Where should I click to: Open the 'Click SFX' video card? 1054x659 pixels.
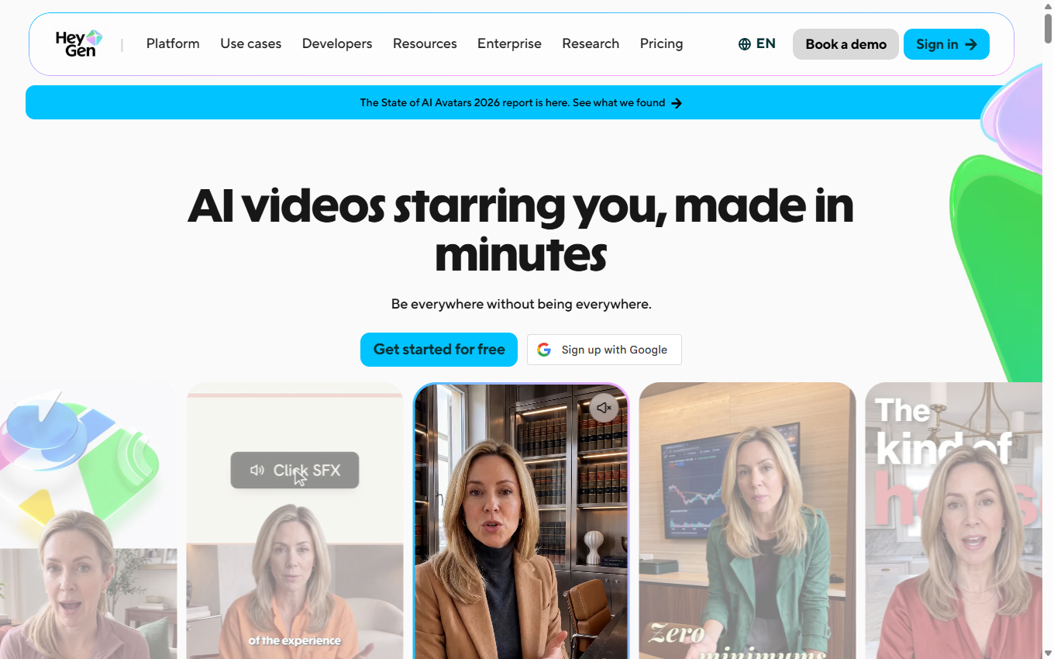pos(294,520)
